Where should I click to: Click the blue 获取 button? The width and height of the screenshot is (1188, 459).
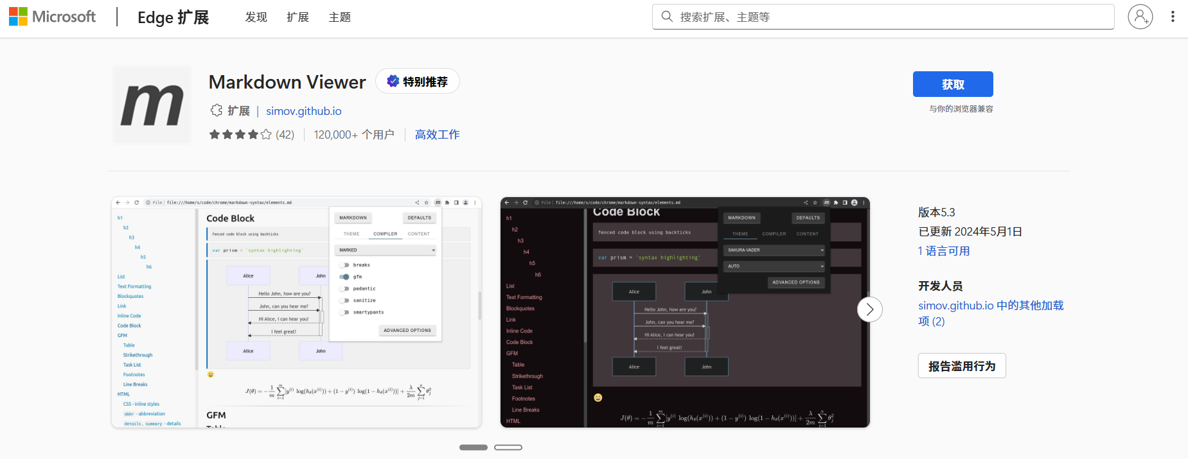pyautogui.click(x=953, y=84)
